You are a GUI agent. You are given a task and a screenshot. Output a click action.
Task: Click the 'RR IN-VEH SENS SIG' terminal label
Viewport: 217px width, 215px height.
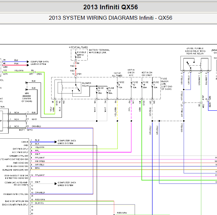[x=18, y=166]
